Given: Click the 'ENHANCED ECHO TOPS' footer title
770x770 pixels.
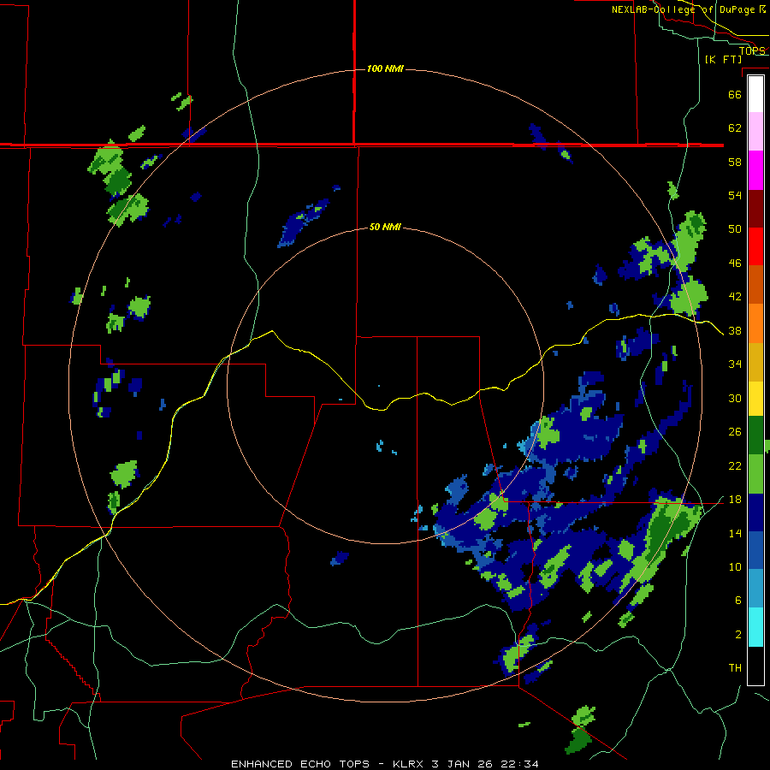Looking at the screenshot, I should (300, 764).
